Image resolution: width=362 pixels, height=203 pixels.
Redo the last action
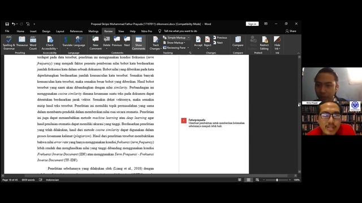[x=21, y=24]
